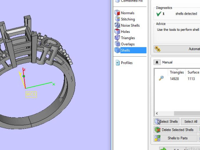Click the left arrow of shell list scrollbar
The width and height of the screenshot is (200, 150).
click(157, 113)
